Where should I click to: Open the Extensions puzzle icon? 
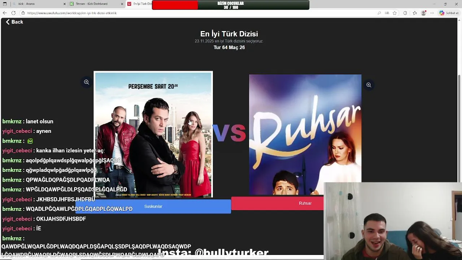pyautogui.click(x=405, y=13)
